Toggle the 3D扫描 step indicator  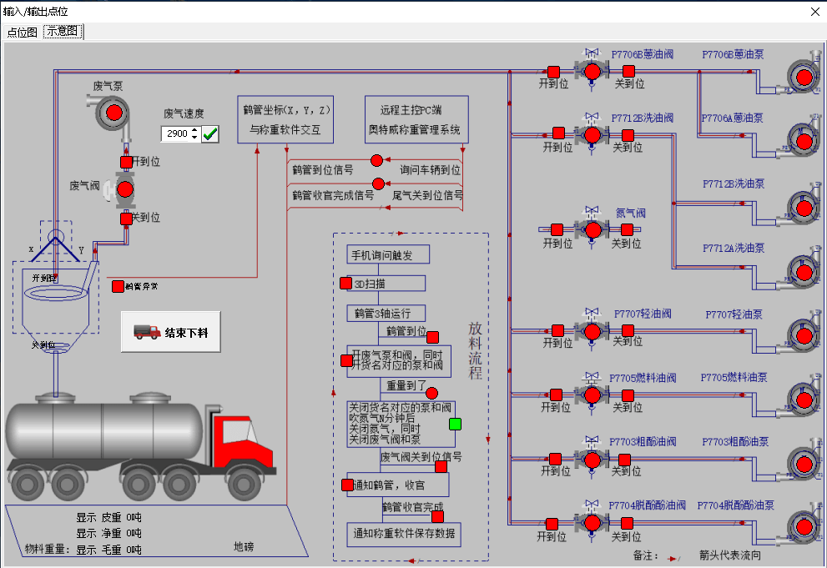[346, 284]
